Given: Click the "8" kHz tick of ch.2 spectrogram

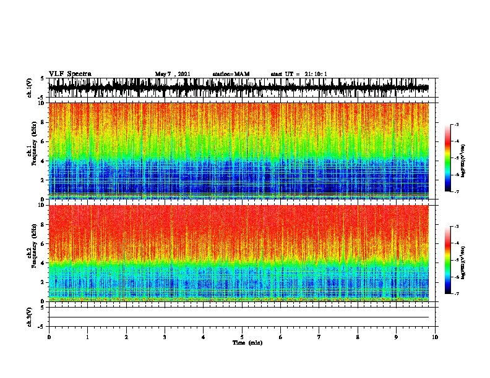Looking at the screenshot, I should coord(43,225).
